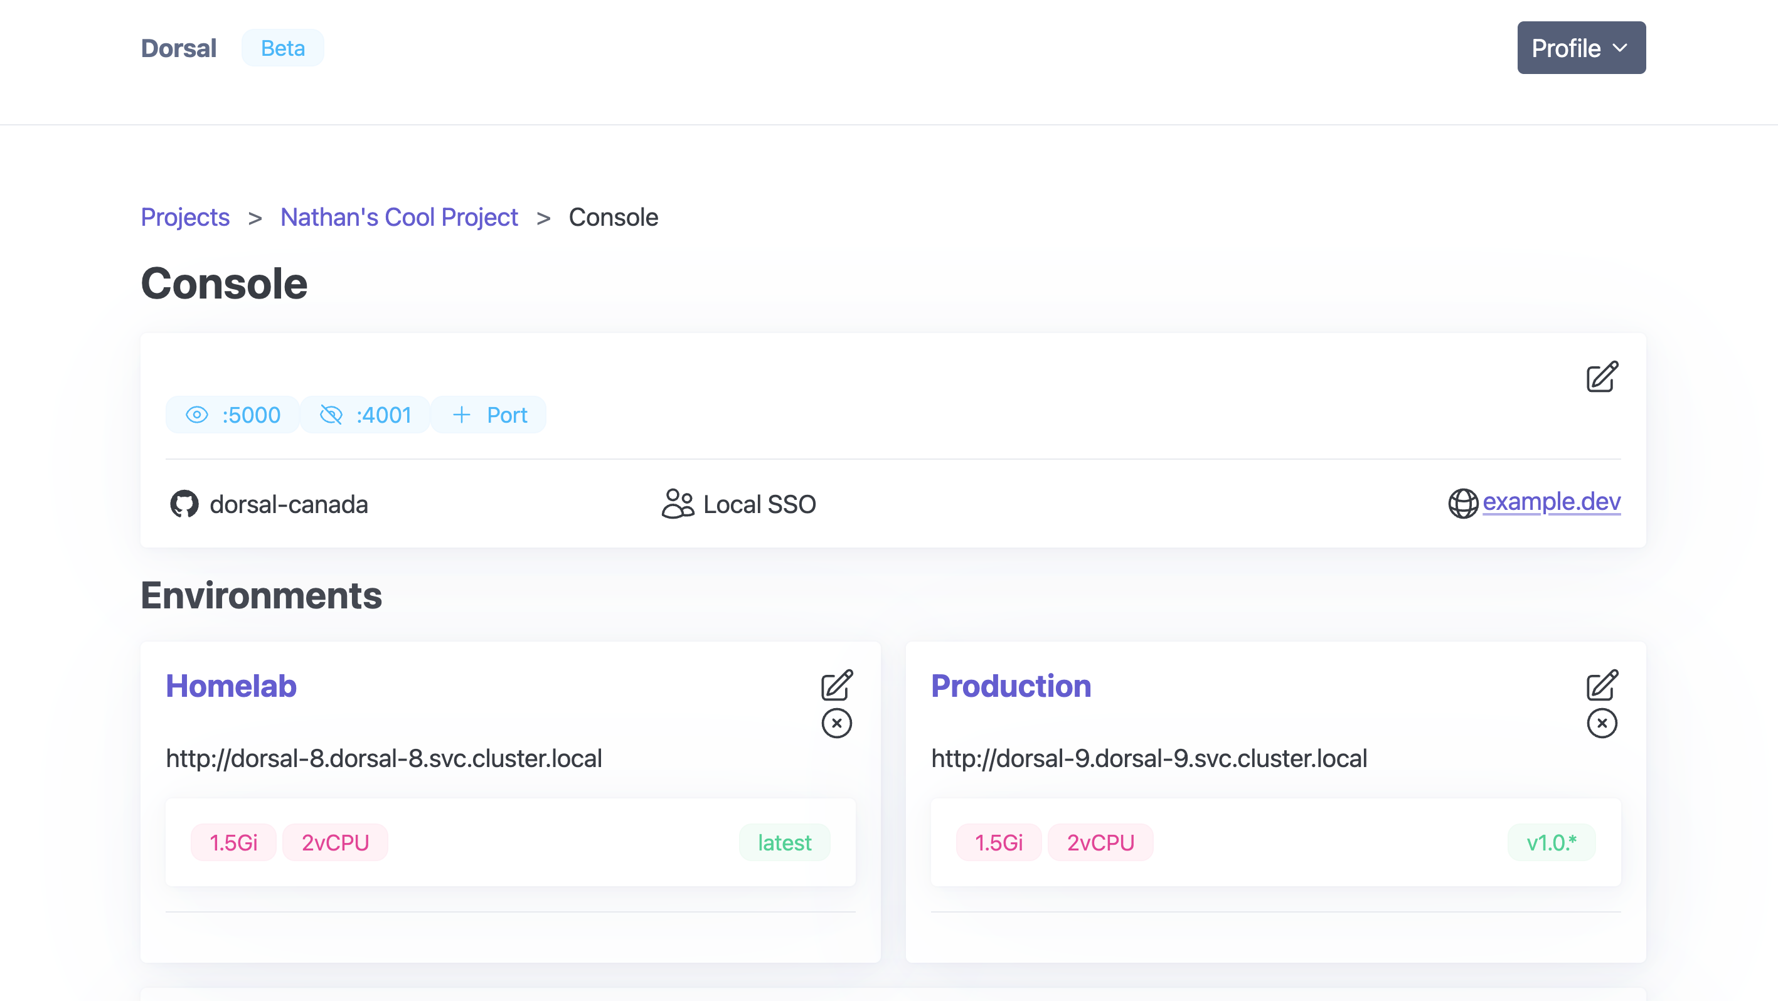Open Nathan's Cool Project breadcrumb
The image size is (1778, 1001).
[399, 217]
